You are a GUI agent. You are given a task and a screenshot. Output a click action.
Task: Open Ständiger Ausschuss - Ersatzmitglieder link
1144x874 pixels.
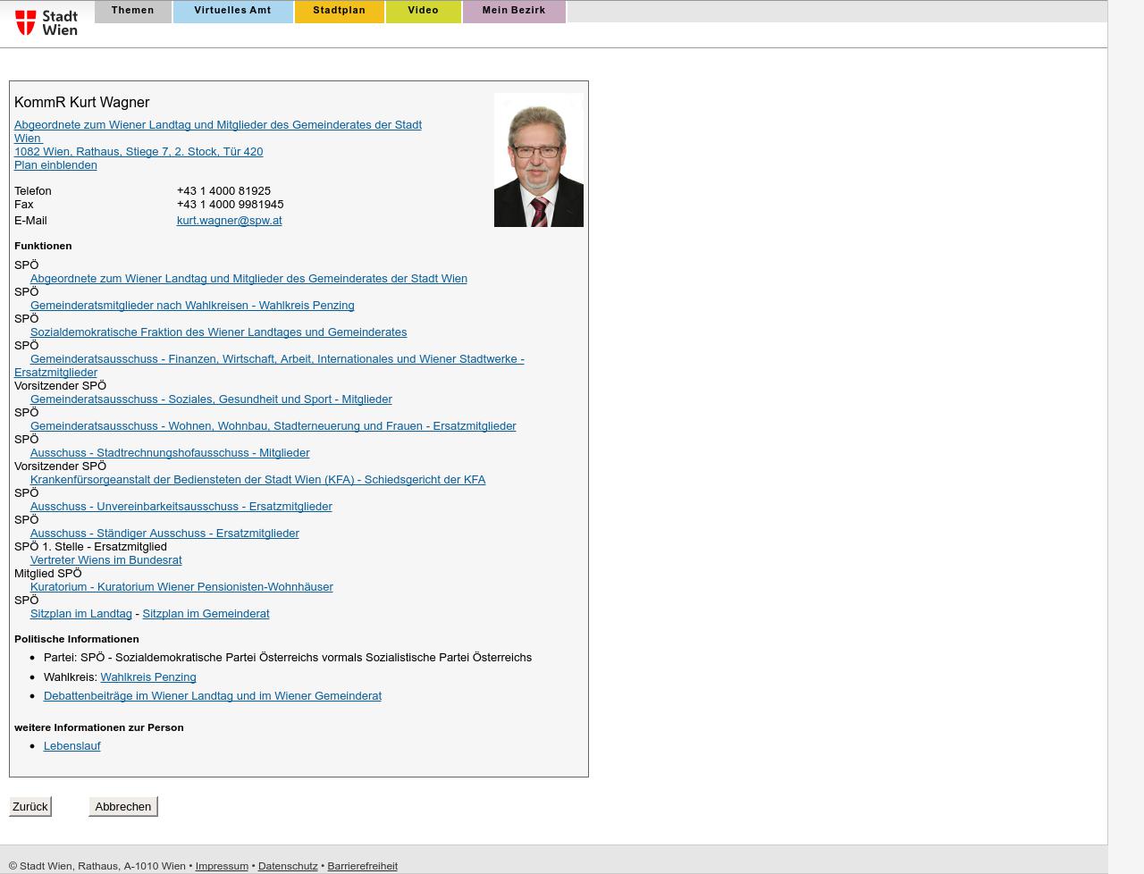pyautogui.click(x=164, y=534)
